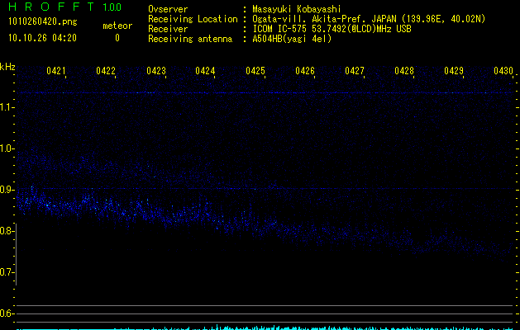Click the 0.7 frequency axis label
Viewport: 520px width, 330px height.
[7, 272]
